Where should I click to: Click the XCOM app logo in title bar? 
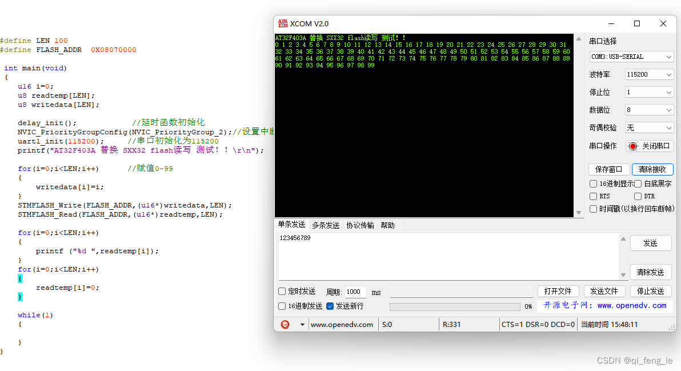pos(283,23)
